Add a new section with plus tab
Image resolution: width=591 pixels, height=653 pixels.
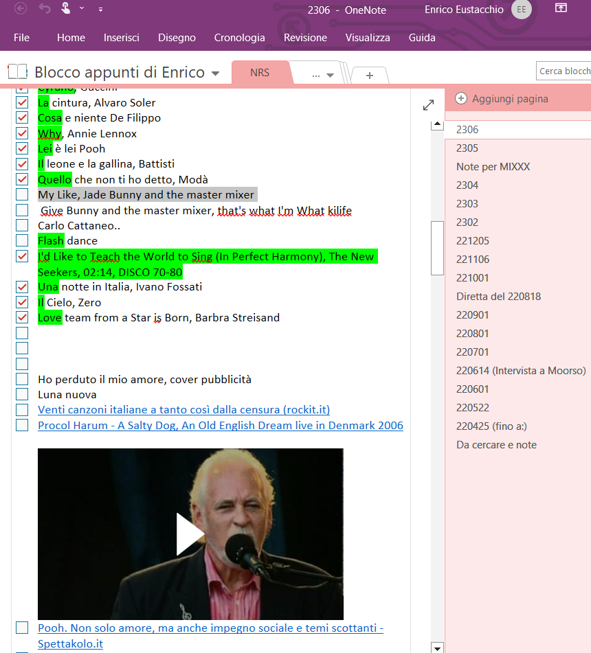(369, 76)
